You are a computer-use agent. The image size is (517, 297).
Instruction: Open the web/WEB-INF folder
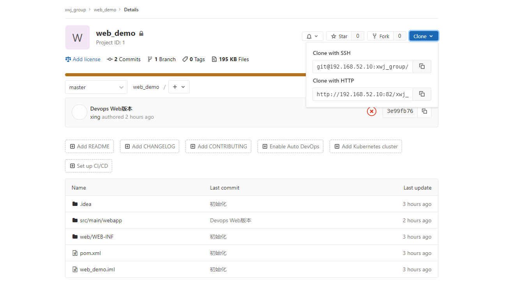click(x=97, y=237)
